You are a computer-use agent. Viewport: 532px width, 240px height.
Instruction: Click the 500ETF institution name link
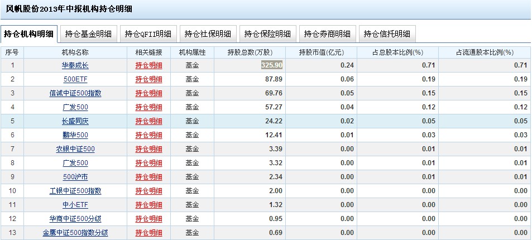click(75, 79)
